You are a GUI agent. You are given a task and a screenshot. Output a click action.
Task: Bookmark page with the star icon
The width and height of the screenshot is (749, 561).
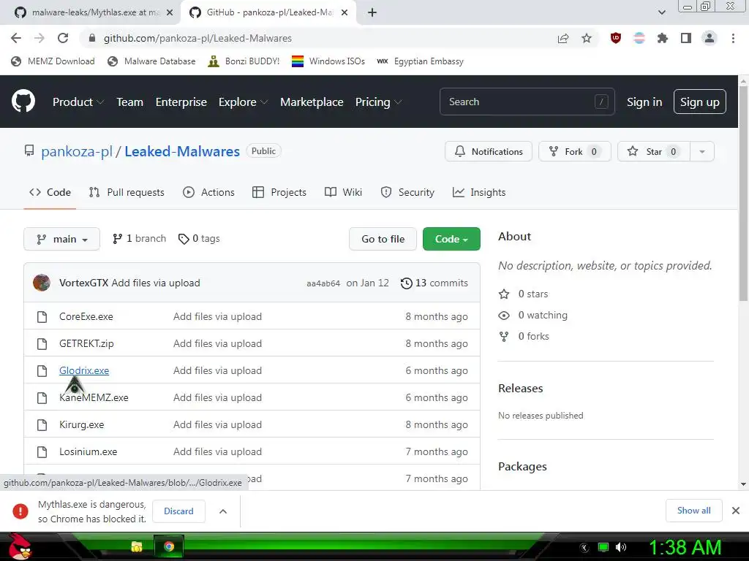(587, 38)
